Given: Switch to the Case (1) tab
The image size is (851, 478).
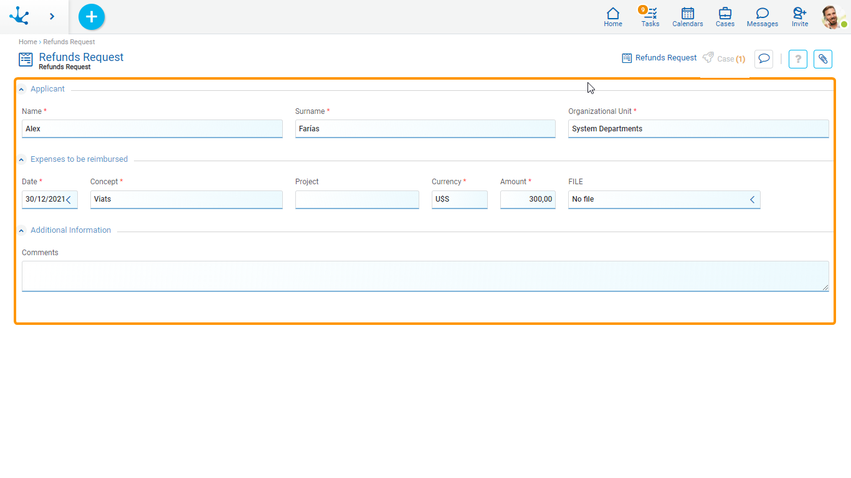Looking at the screenshot, I should click(724, 59).
